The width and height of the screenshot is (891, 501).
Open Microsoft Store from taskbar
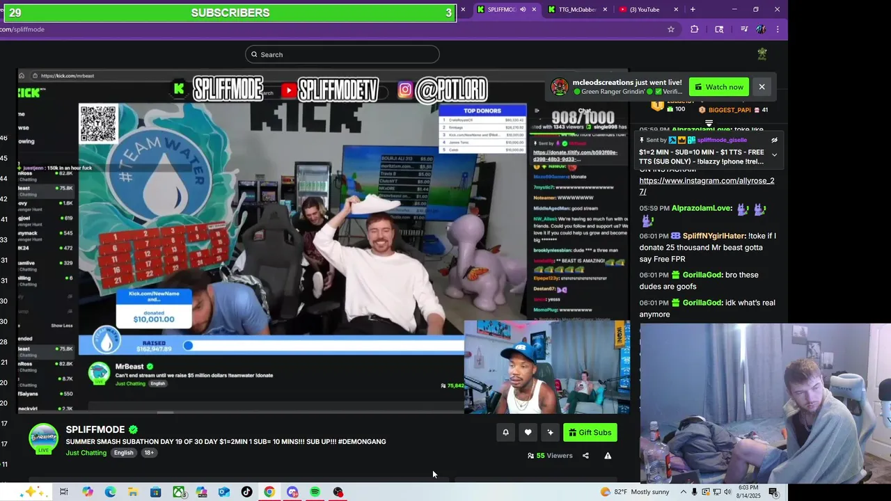(x=155, y=492)
